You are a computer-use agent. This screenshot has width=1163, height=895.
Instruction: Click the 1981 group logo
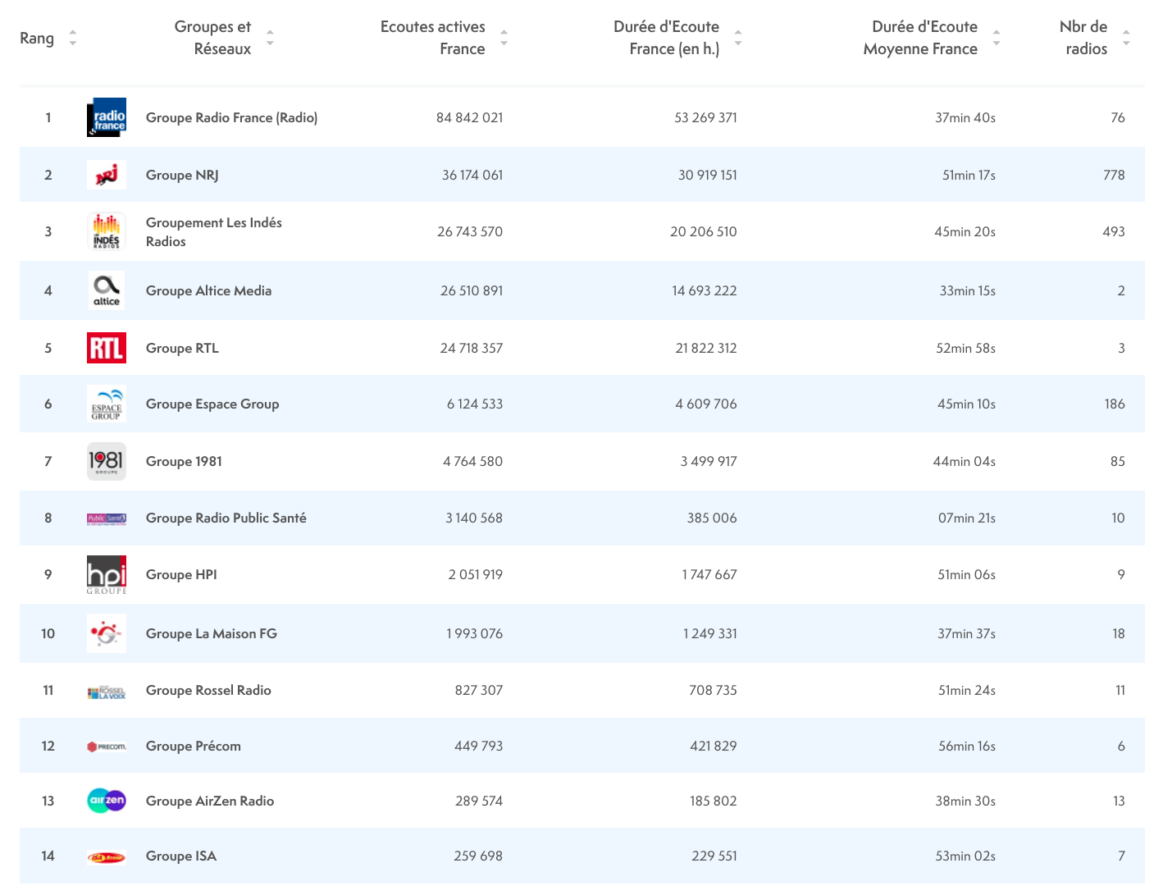coord(107,461)
